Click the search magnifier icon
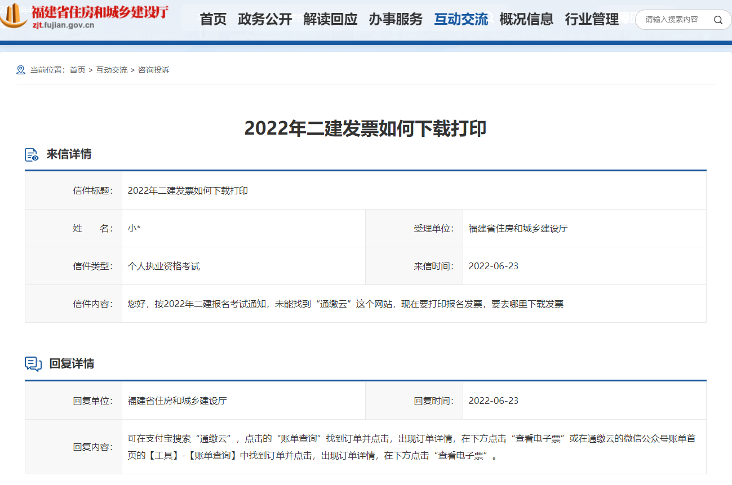Image resolution: width=732 pixels, height=485 pixels. click(718, 20)
